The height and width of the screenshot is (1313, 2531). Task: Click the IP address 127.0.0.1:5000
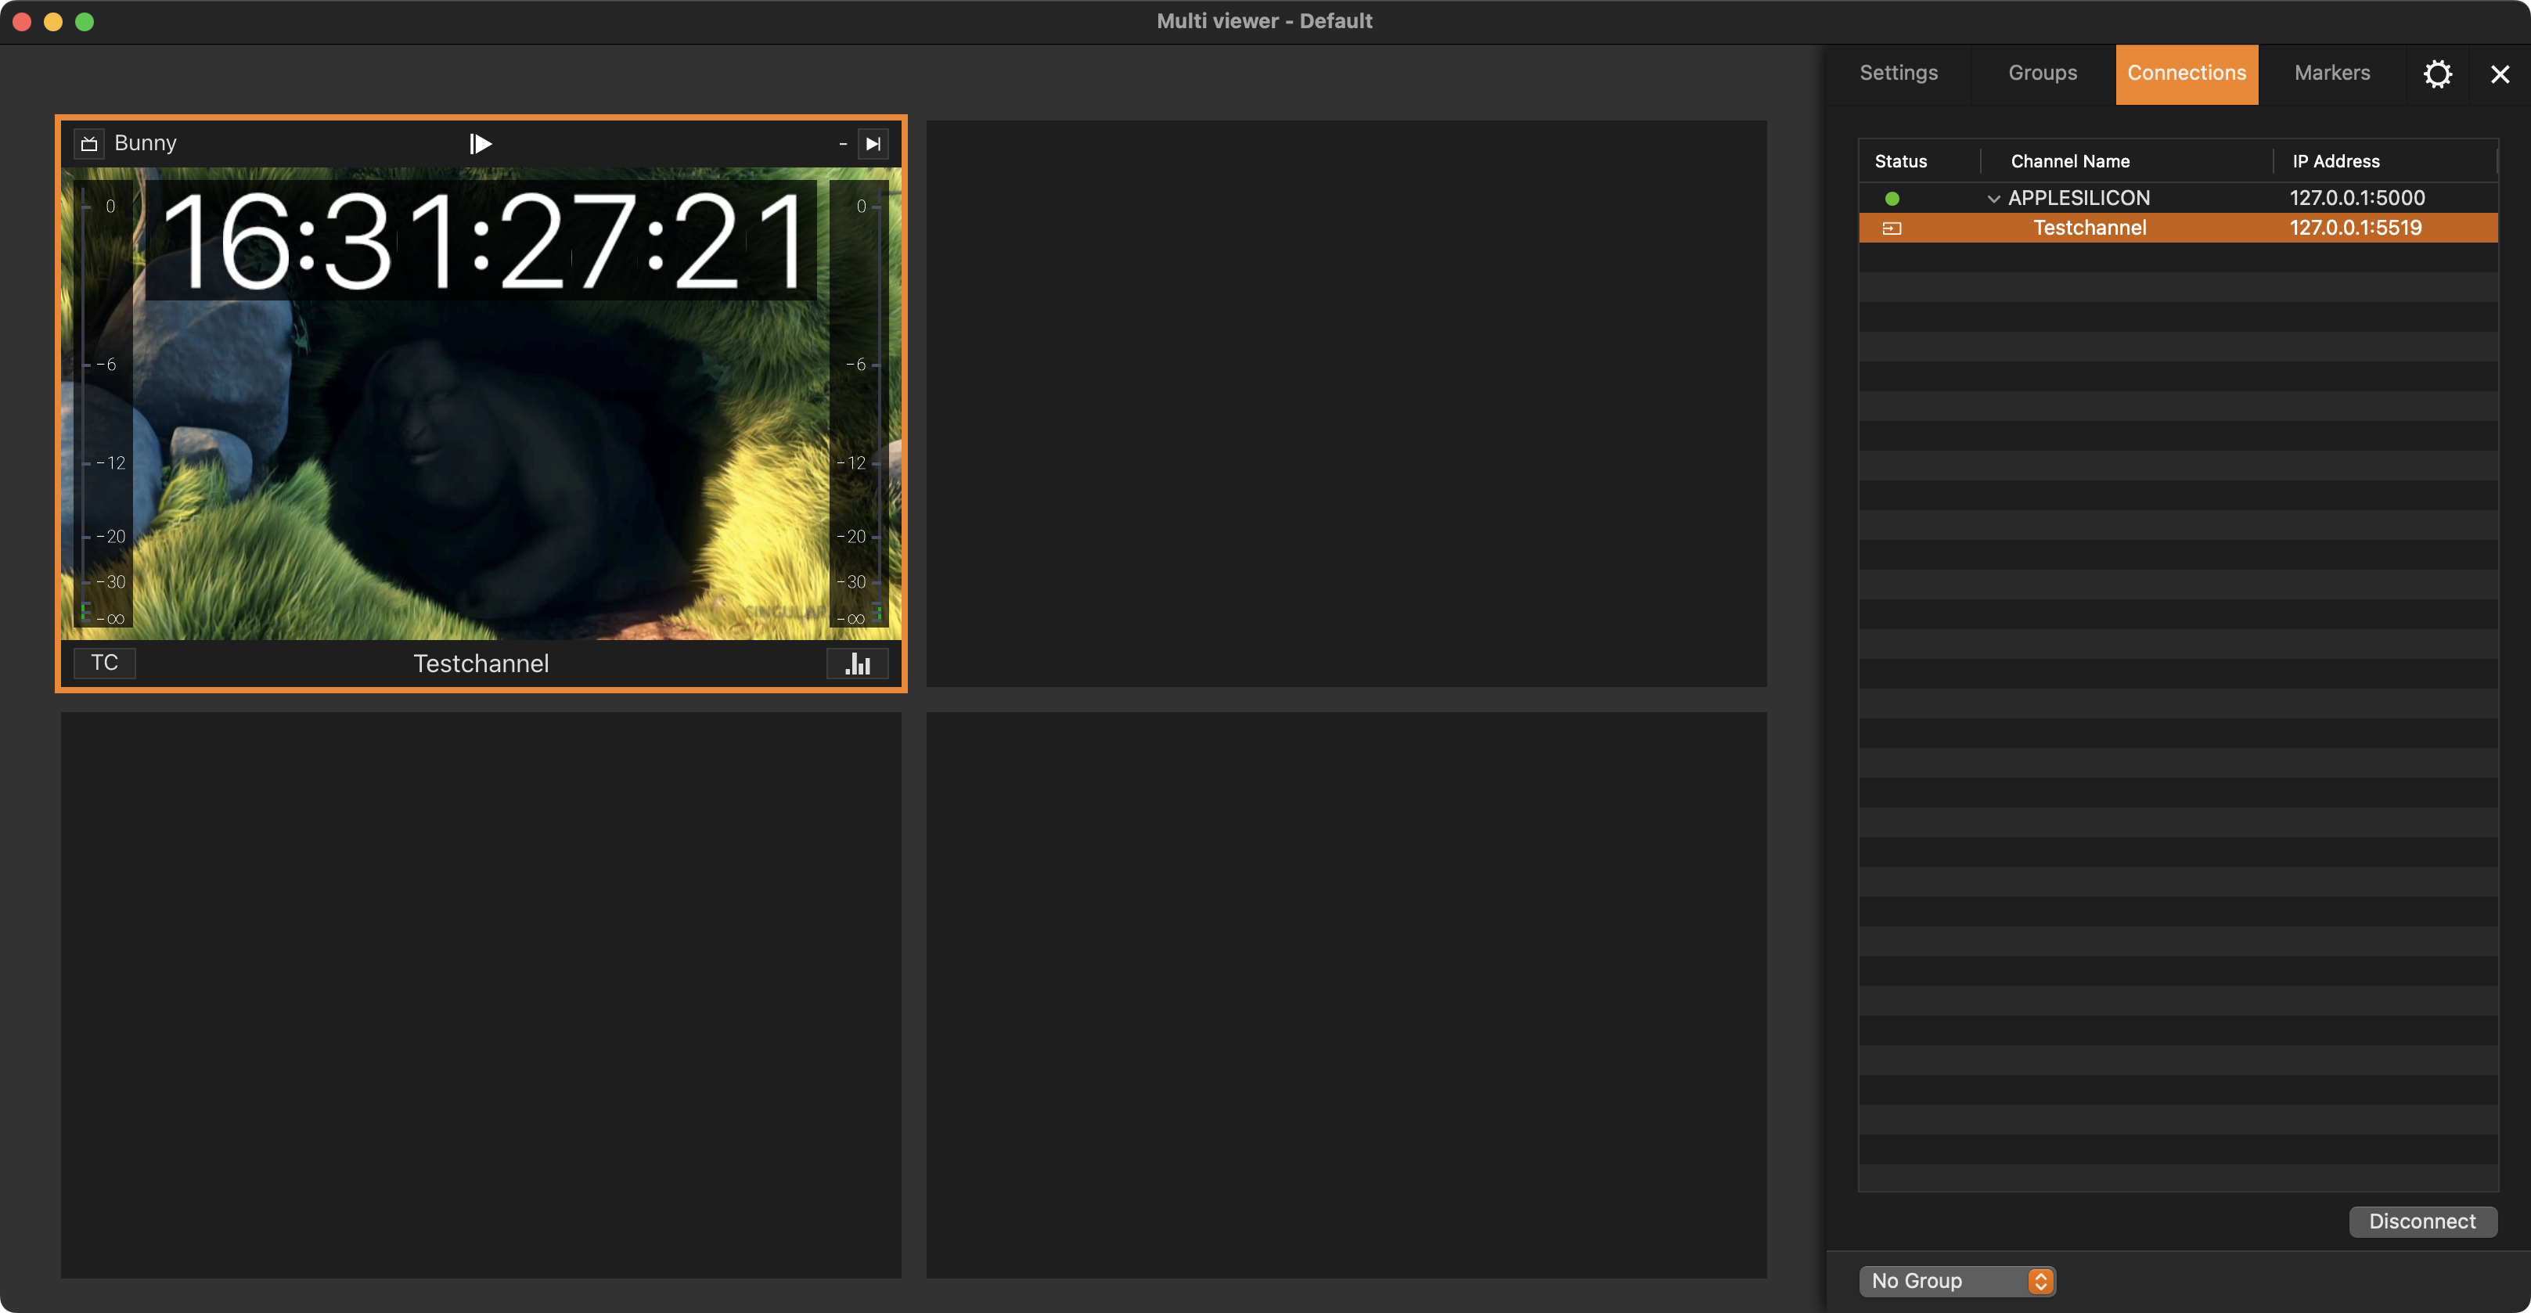click(x=2356, y=199)
